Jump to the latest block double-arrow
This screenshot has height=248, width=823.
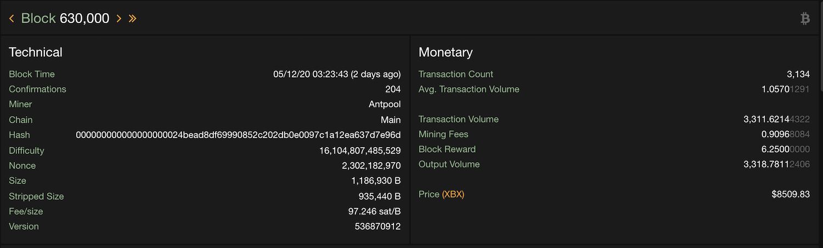(x=132, y=19)
